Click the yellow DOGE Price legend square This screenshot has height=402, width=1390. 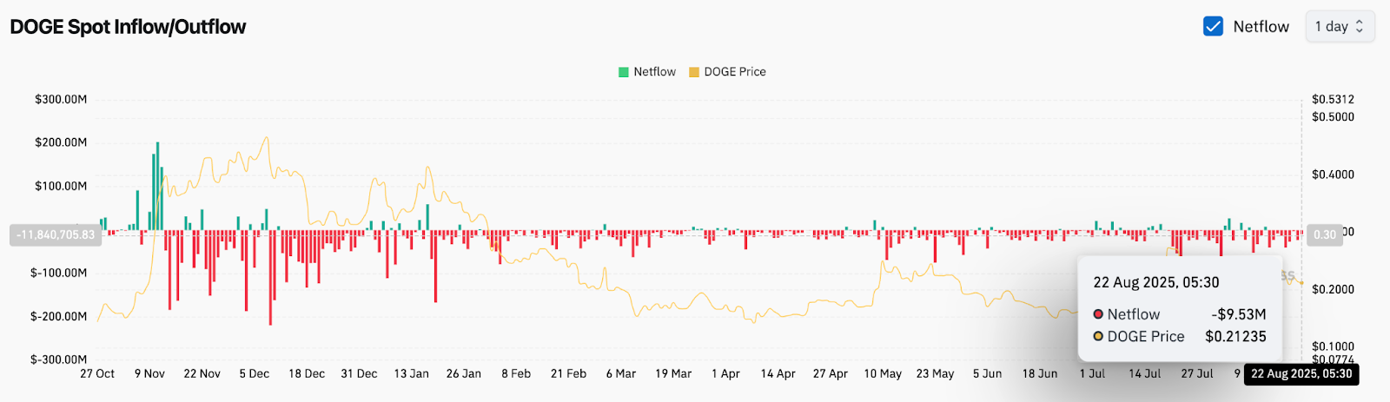click(694, 72)
